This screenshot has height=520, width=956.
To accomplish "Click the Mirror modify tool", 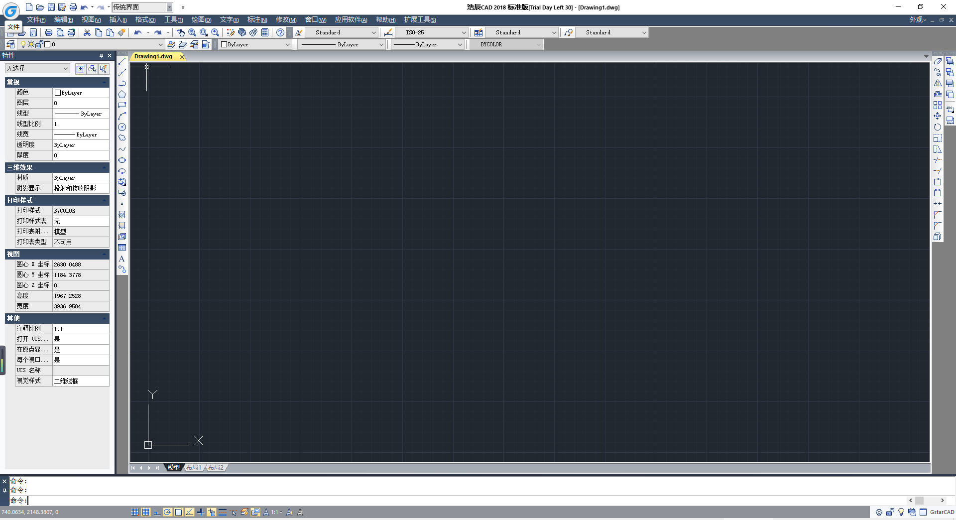I will (938, 83).
